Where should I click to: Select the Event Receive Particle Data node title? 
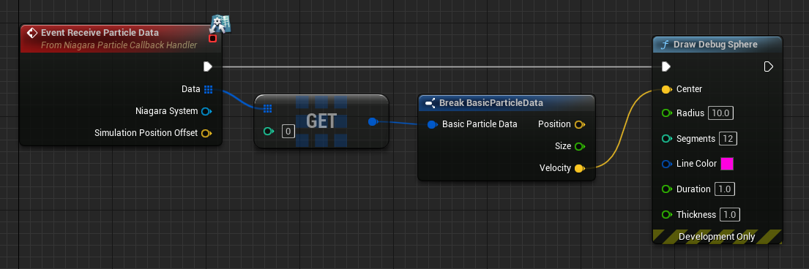100,32
